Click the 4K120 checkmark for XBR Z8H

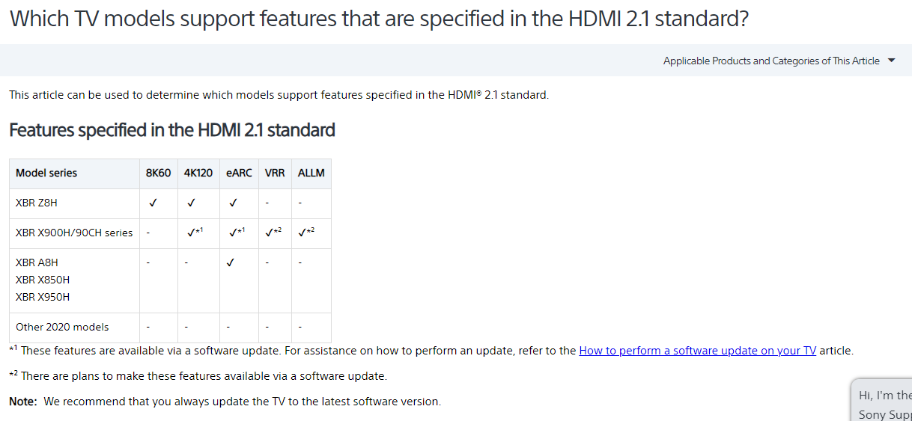click(x=192, y=202)
